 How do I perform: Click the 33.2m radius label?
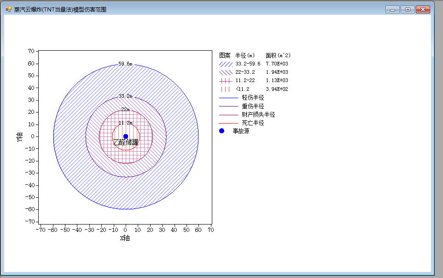[125, 96]
